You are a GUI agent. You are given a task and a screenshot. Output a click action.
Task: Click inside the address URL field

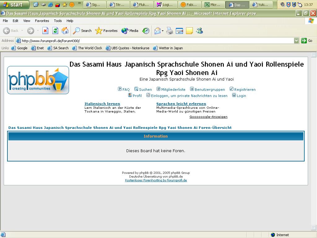click(x=155, y=41)
